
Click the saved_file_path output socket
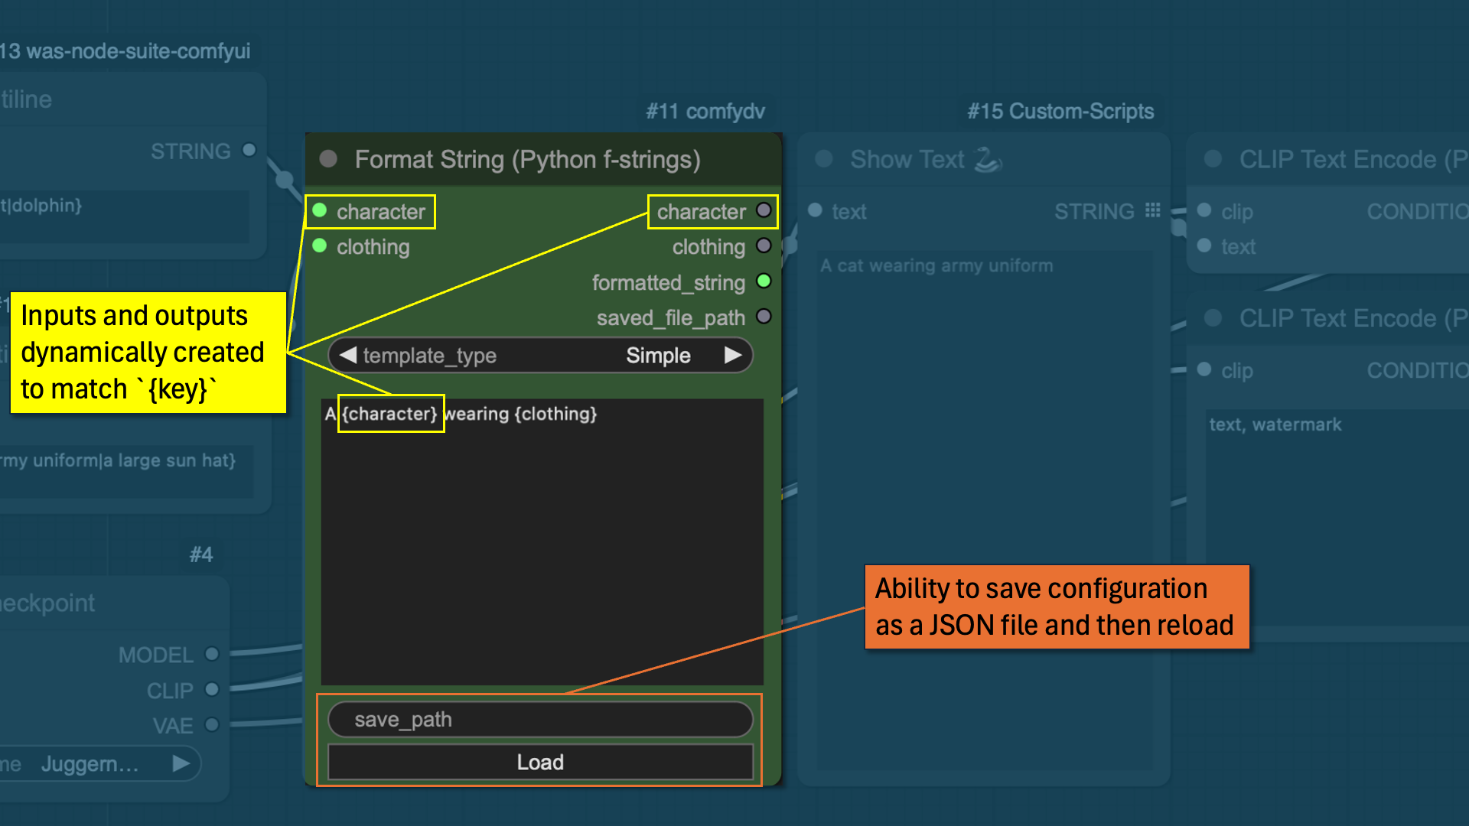click(x=764, y=317)
